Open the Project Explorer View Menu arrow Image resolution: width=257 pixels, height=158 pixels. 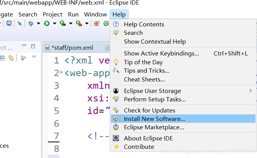point(34,57)
